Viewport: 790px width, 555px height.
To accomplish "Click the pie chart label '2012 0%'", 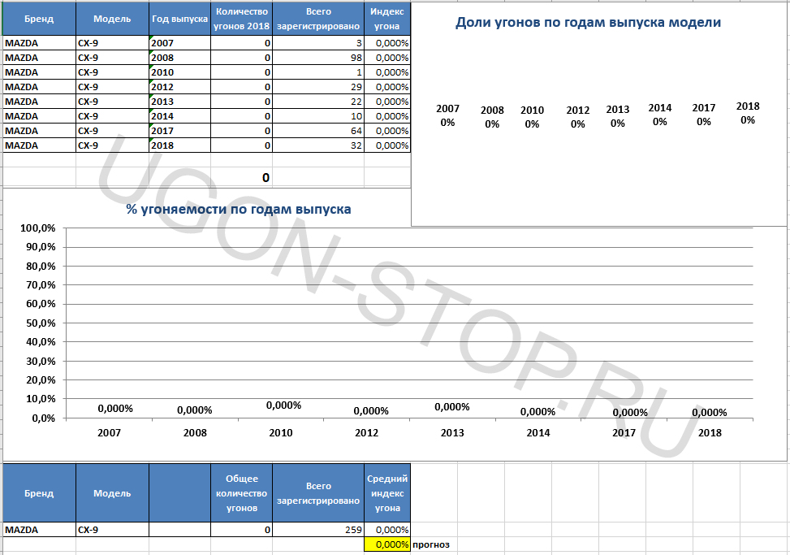I will [x=577, y=117].
